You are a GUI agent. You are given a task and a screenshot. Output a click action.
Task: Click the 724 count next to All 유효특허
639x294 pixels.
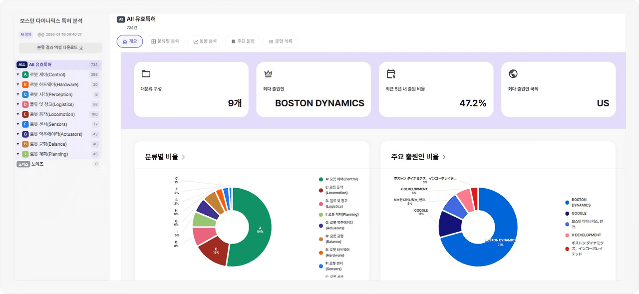click(94, 65)
